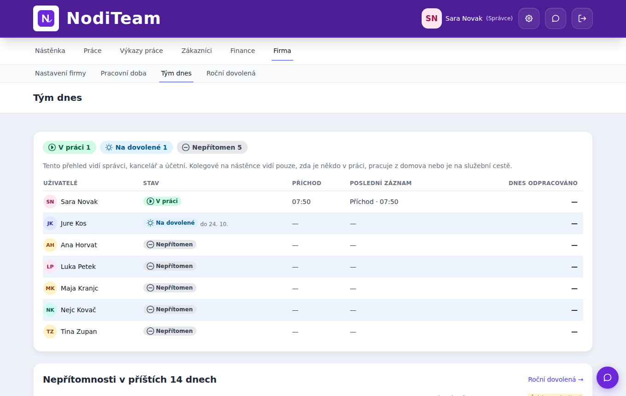Click the NodiTeam logo icon
The image size is (626, 396).
click(x=46, y=18)
